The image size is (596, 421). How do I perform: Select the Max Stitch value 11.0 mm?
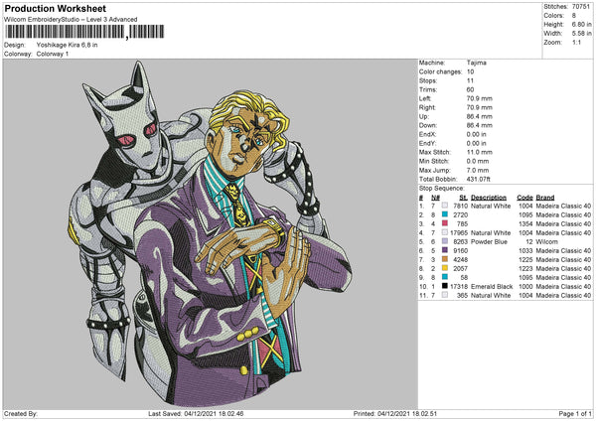pyautogui.click(x=480, y=152)
